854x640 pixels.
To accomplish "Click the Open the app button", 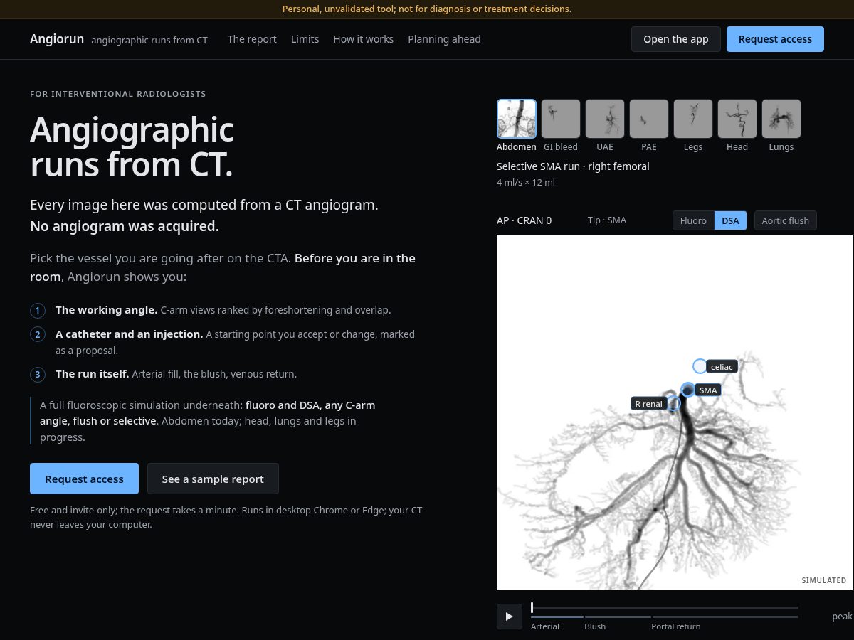I will [676, 39].
